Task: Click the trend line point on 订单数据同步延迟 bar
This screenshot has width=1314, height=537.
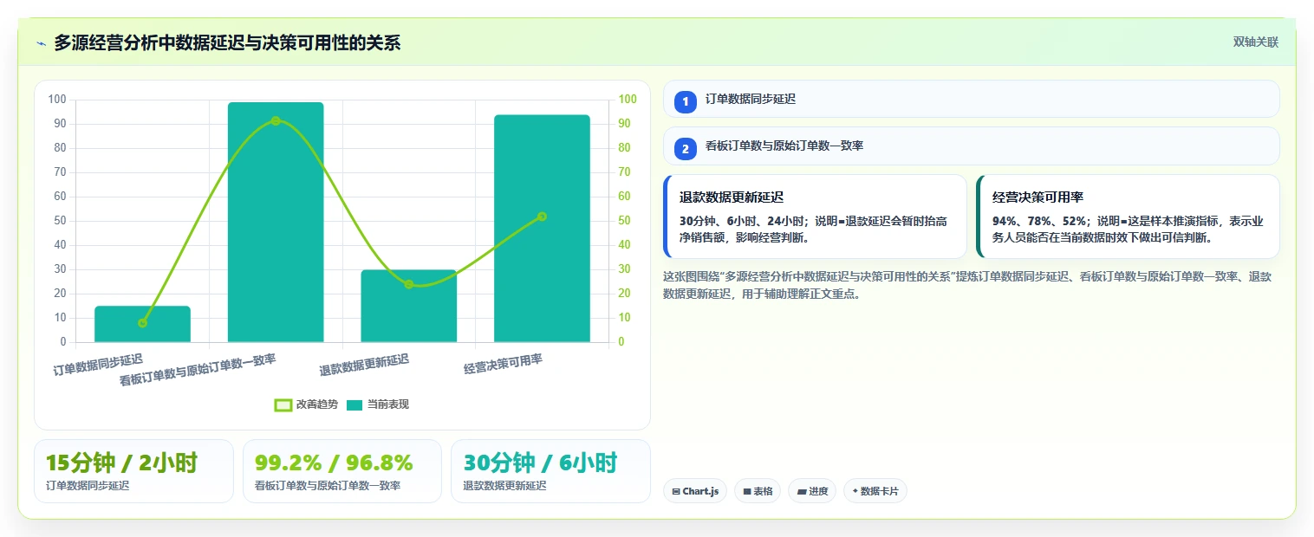Action: coord(142,323)
